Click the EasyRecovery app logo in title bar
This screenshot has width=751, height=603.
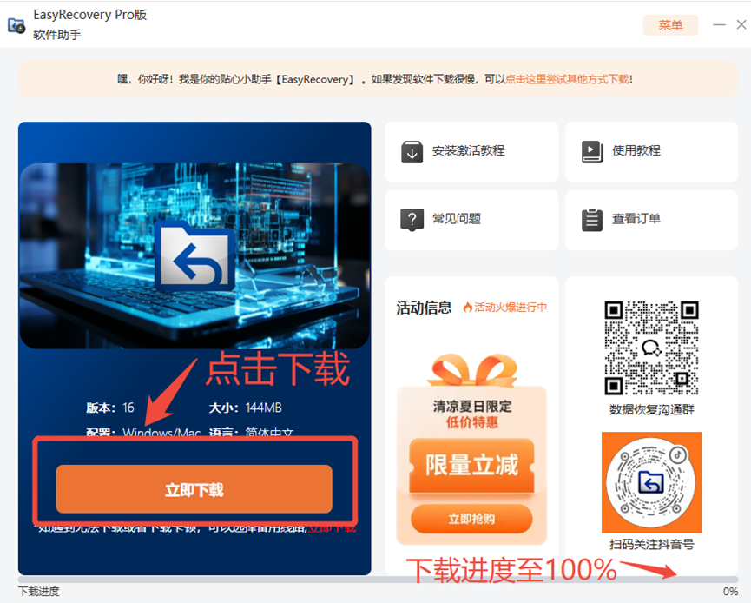tap(16, 25)
